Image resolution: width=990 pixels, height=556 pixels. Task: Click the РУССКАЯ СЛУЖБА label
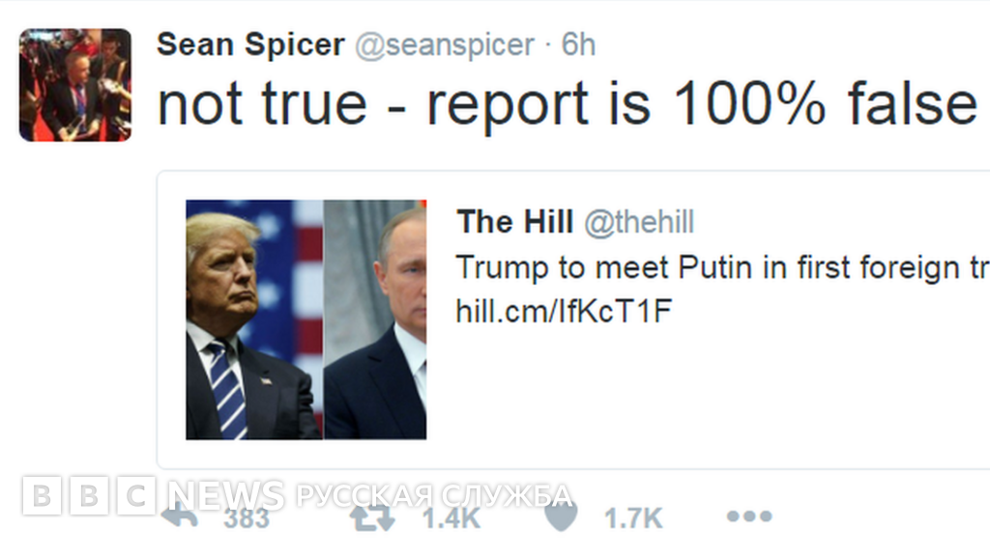click(x=433, y=495)
